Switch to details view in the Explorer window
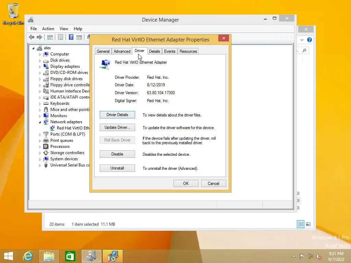351x263 pixels. 300,224
